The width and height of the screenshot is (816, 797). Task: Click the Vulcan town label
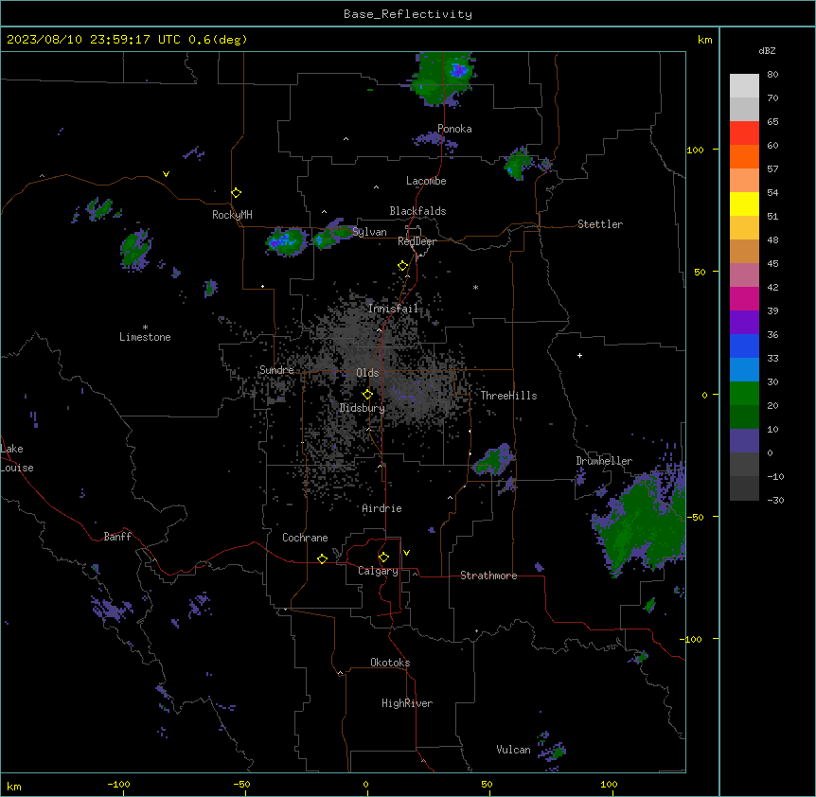coord(514,750)
